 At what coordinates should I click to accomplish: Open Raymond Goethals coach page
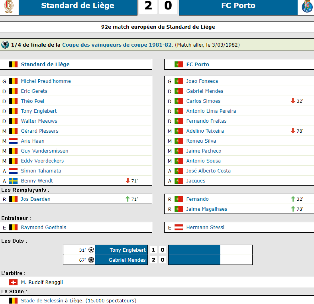[43, 227]
